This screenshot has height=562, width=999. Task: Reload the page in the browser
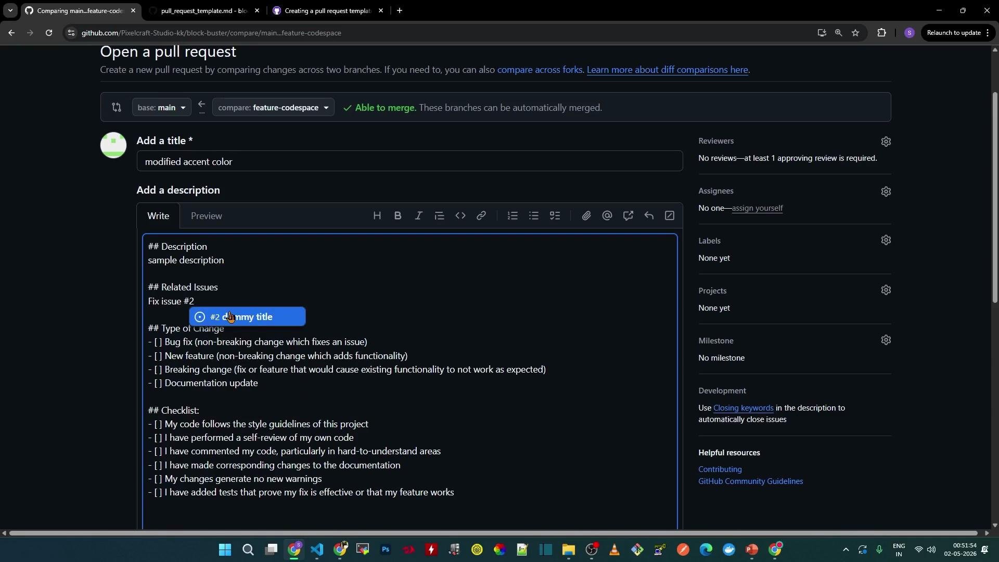click(49, 33)
